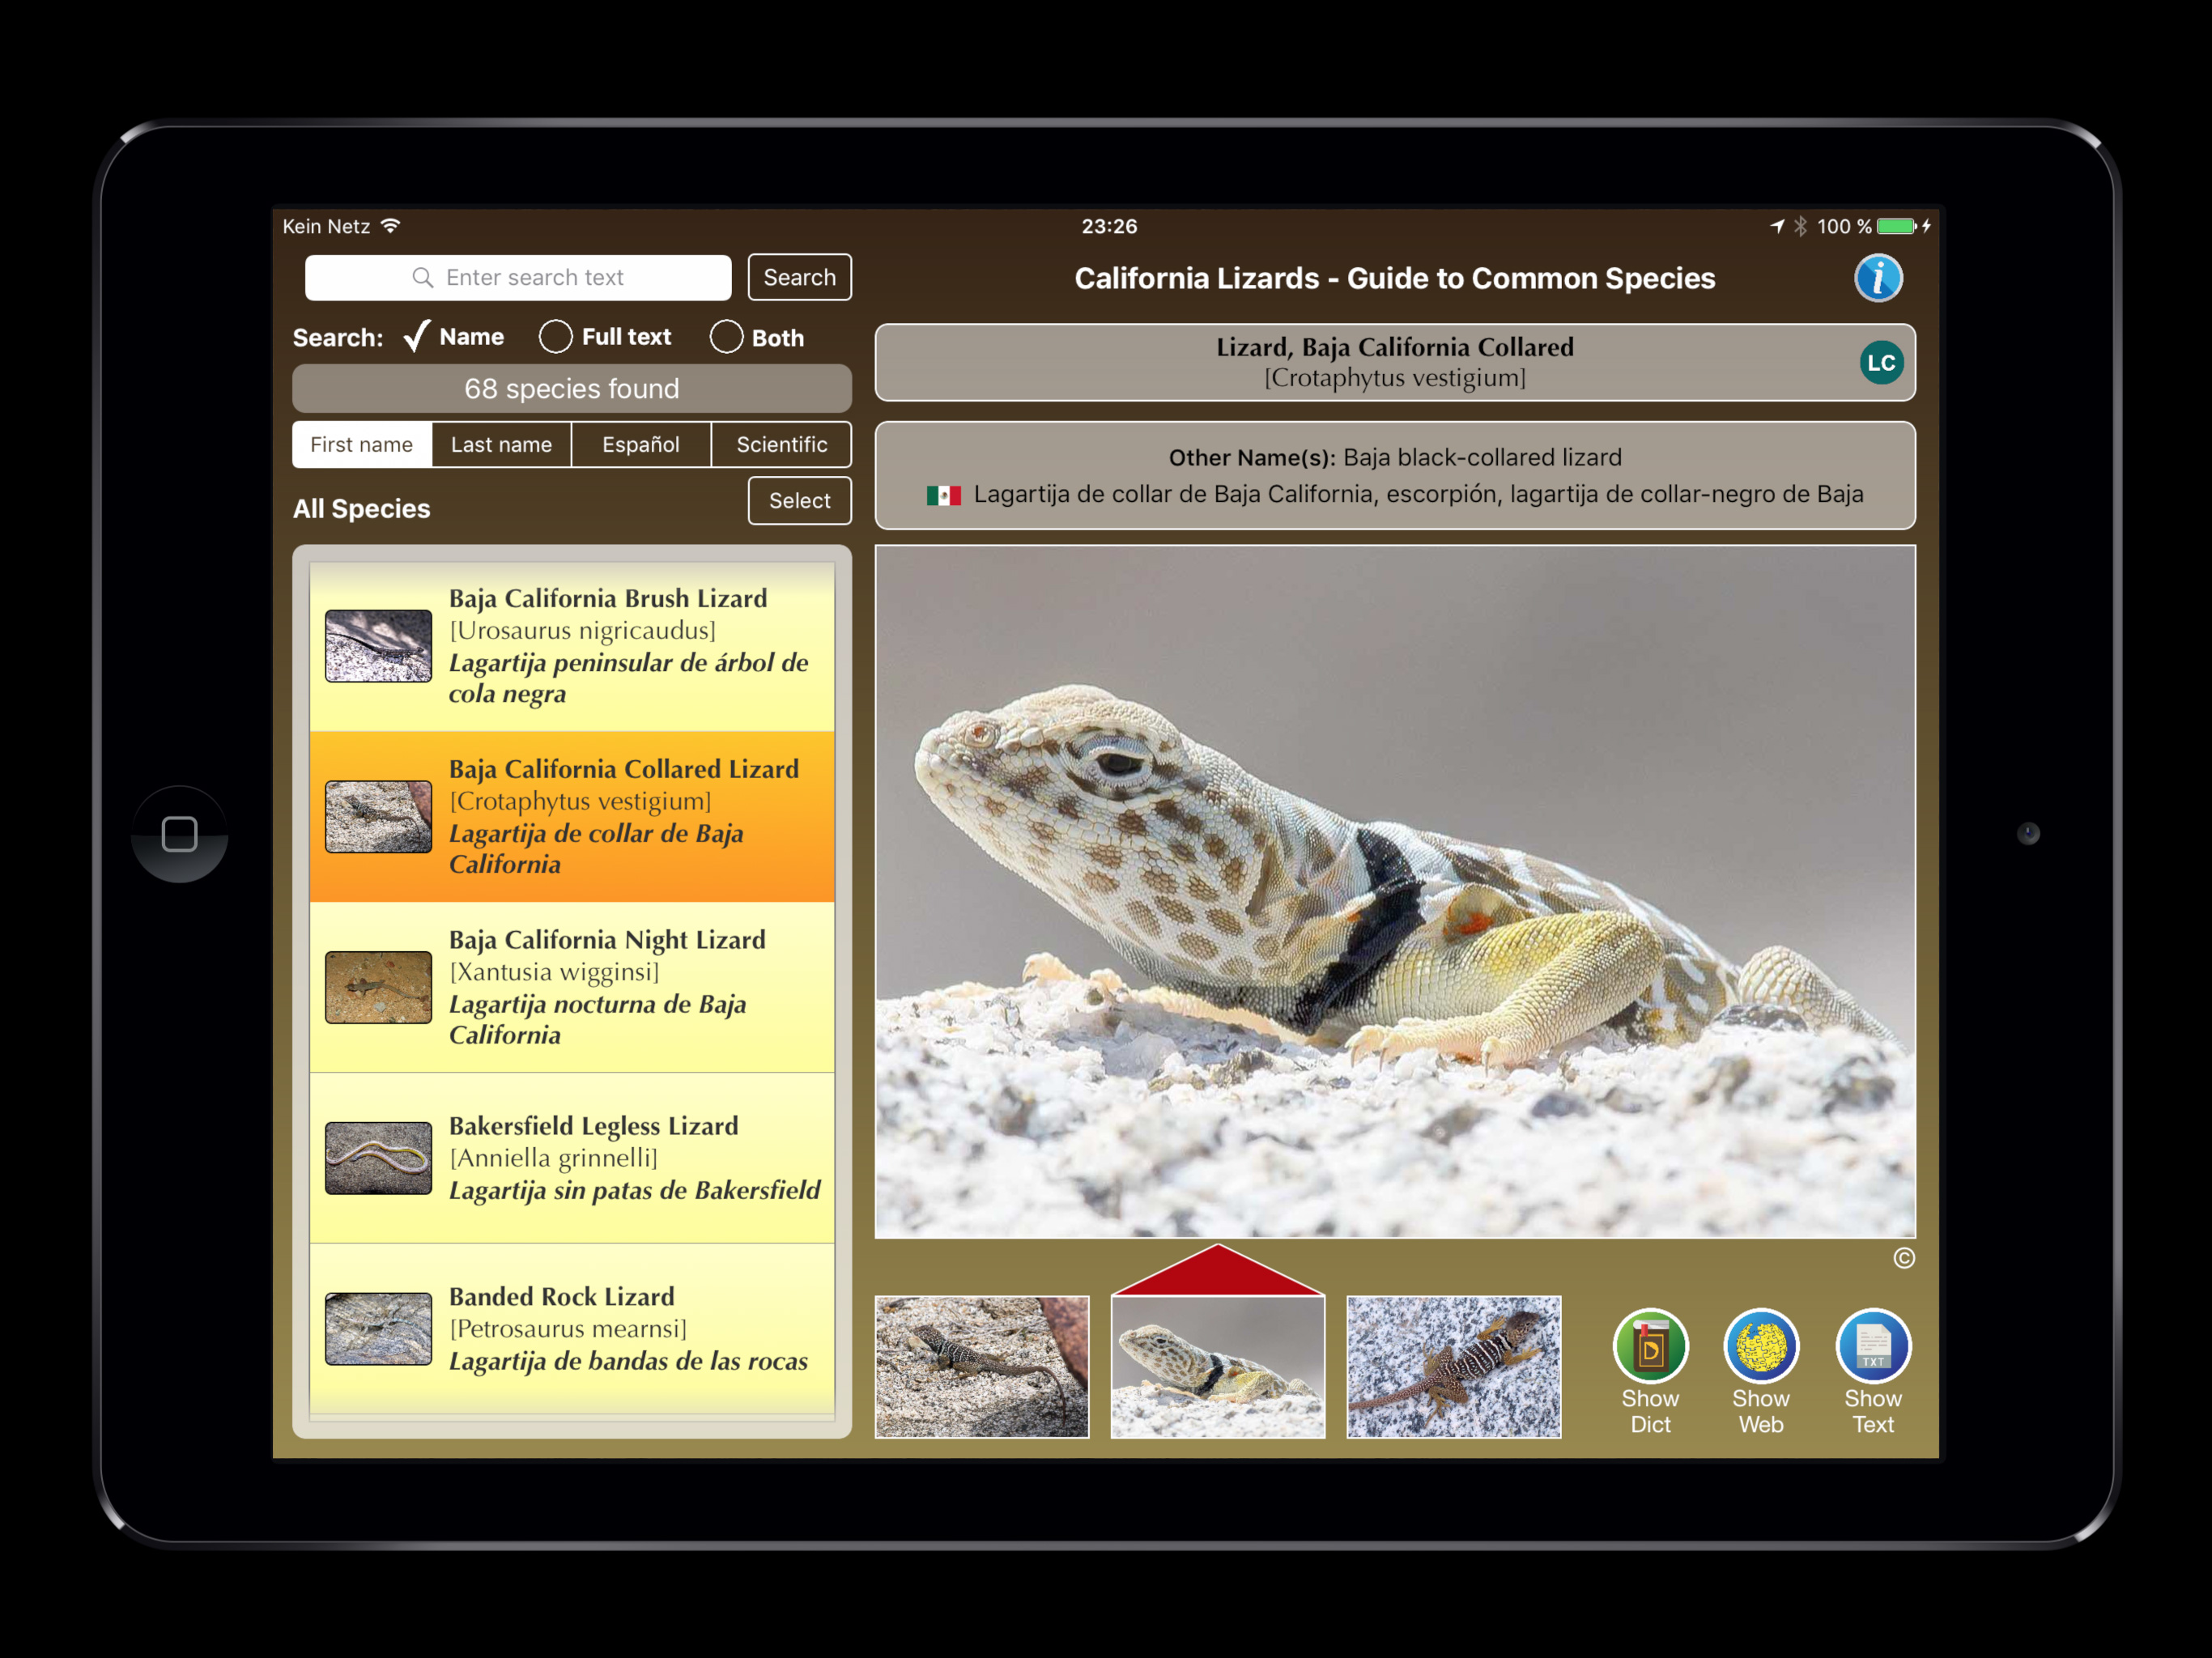Tap the copyright symbol below the photo

click(x=1903, y=1258)
